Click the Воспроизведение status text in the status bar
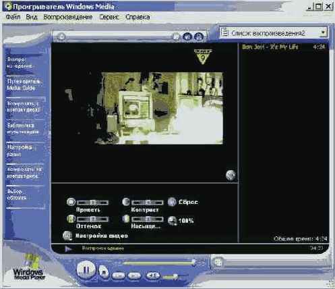Viewport: 335px width, 289px height. 103,248
